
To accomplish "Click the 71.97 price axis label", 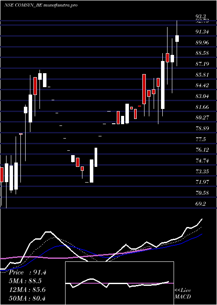I will 202,182.
